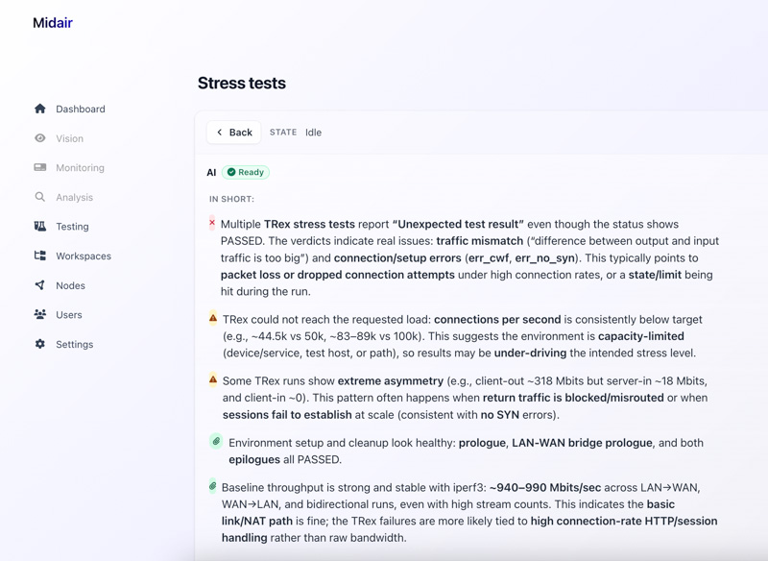Click the Vision eye icon
Viewport: 768px width, 561px height.
(40, 138)
